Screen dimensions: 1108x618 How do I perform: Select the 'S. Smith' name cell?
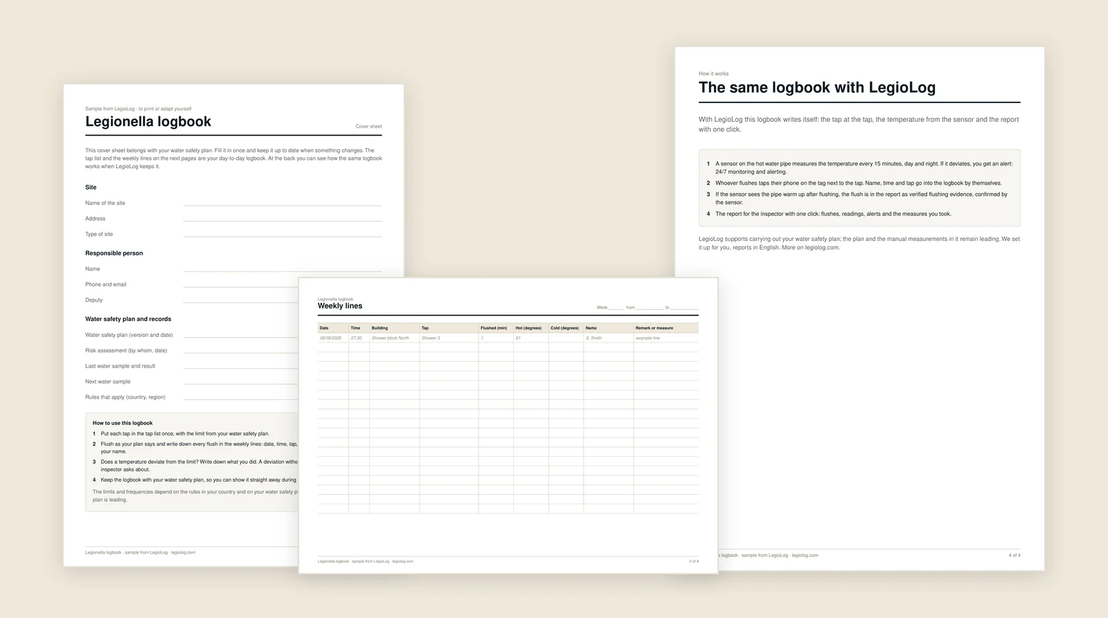593,338
